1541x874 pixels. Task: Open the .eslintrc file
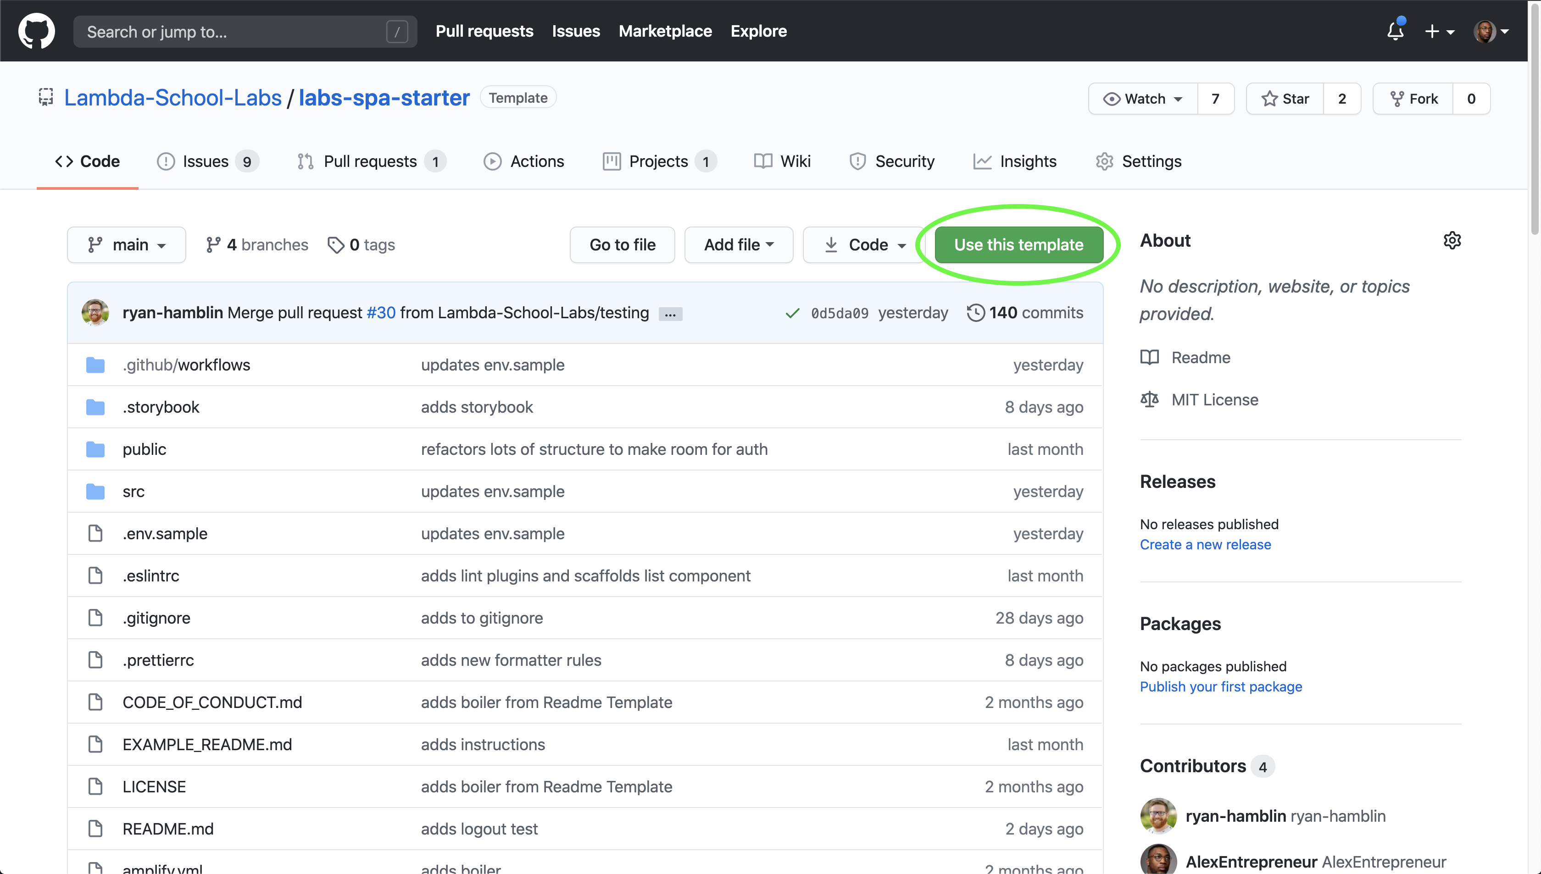click(x=151, y=575)
